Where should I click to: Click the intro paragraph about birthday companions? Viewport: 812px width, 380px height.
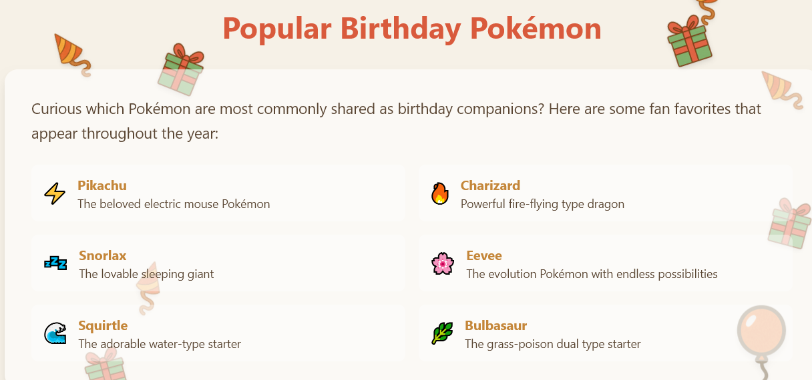coord(396,121)
